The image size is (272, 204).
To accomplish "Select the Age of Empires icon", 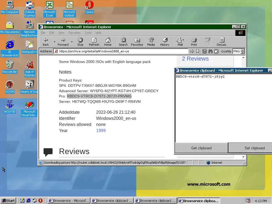I will tap(29, 69).
